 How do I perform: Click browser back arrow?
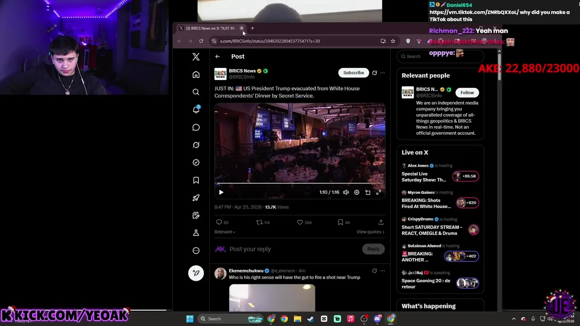[179, 41]
